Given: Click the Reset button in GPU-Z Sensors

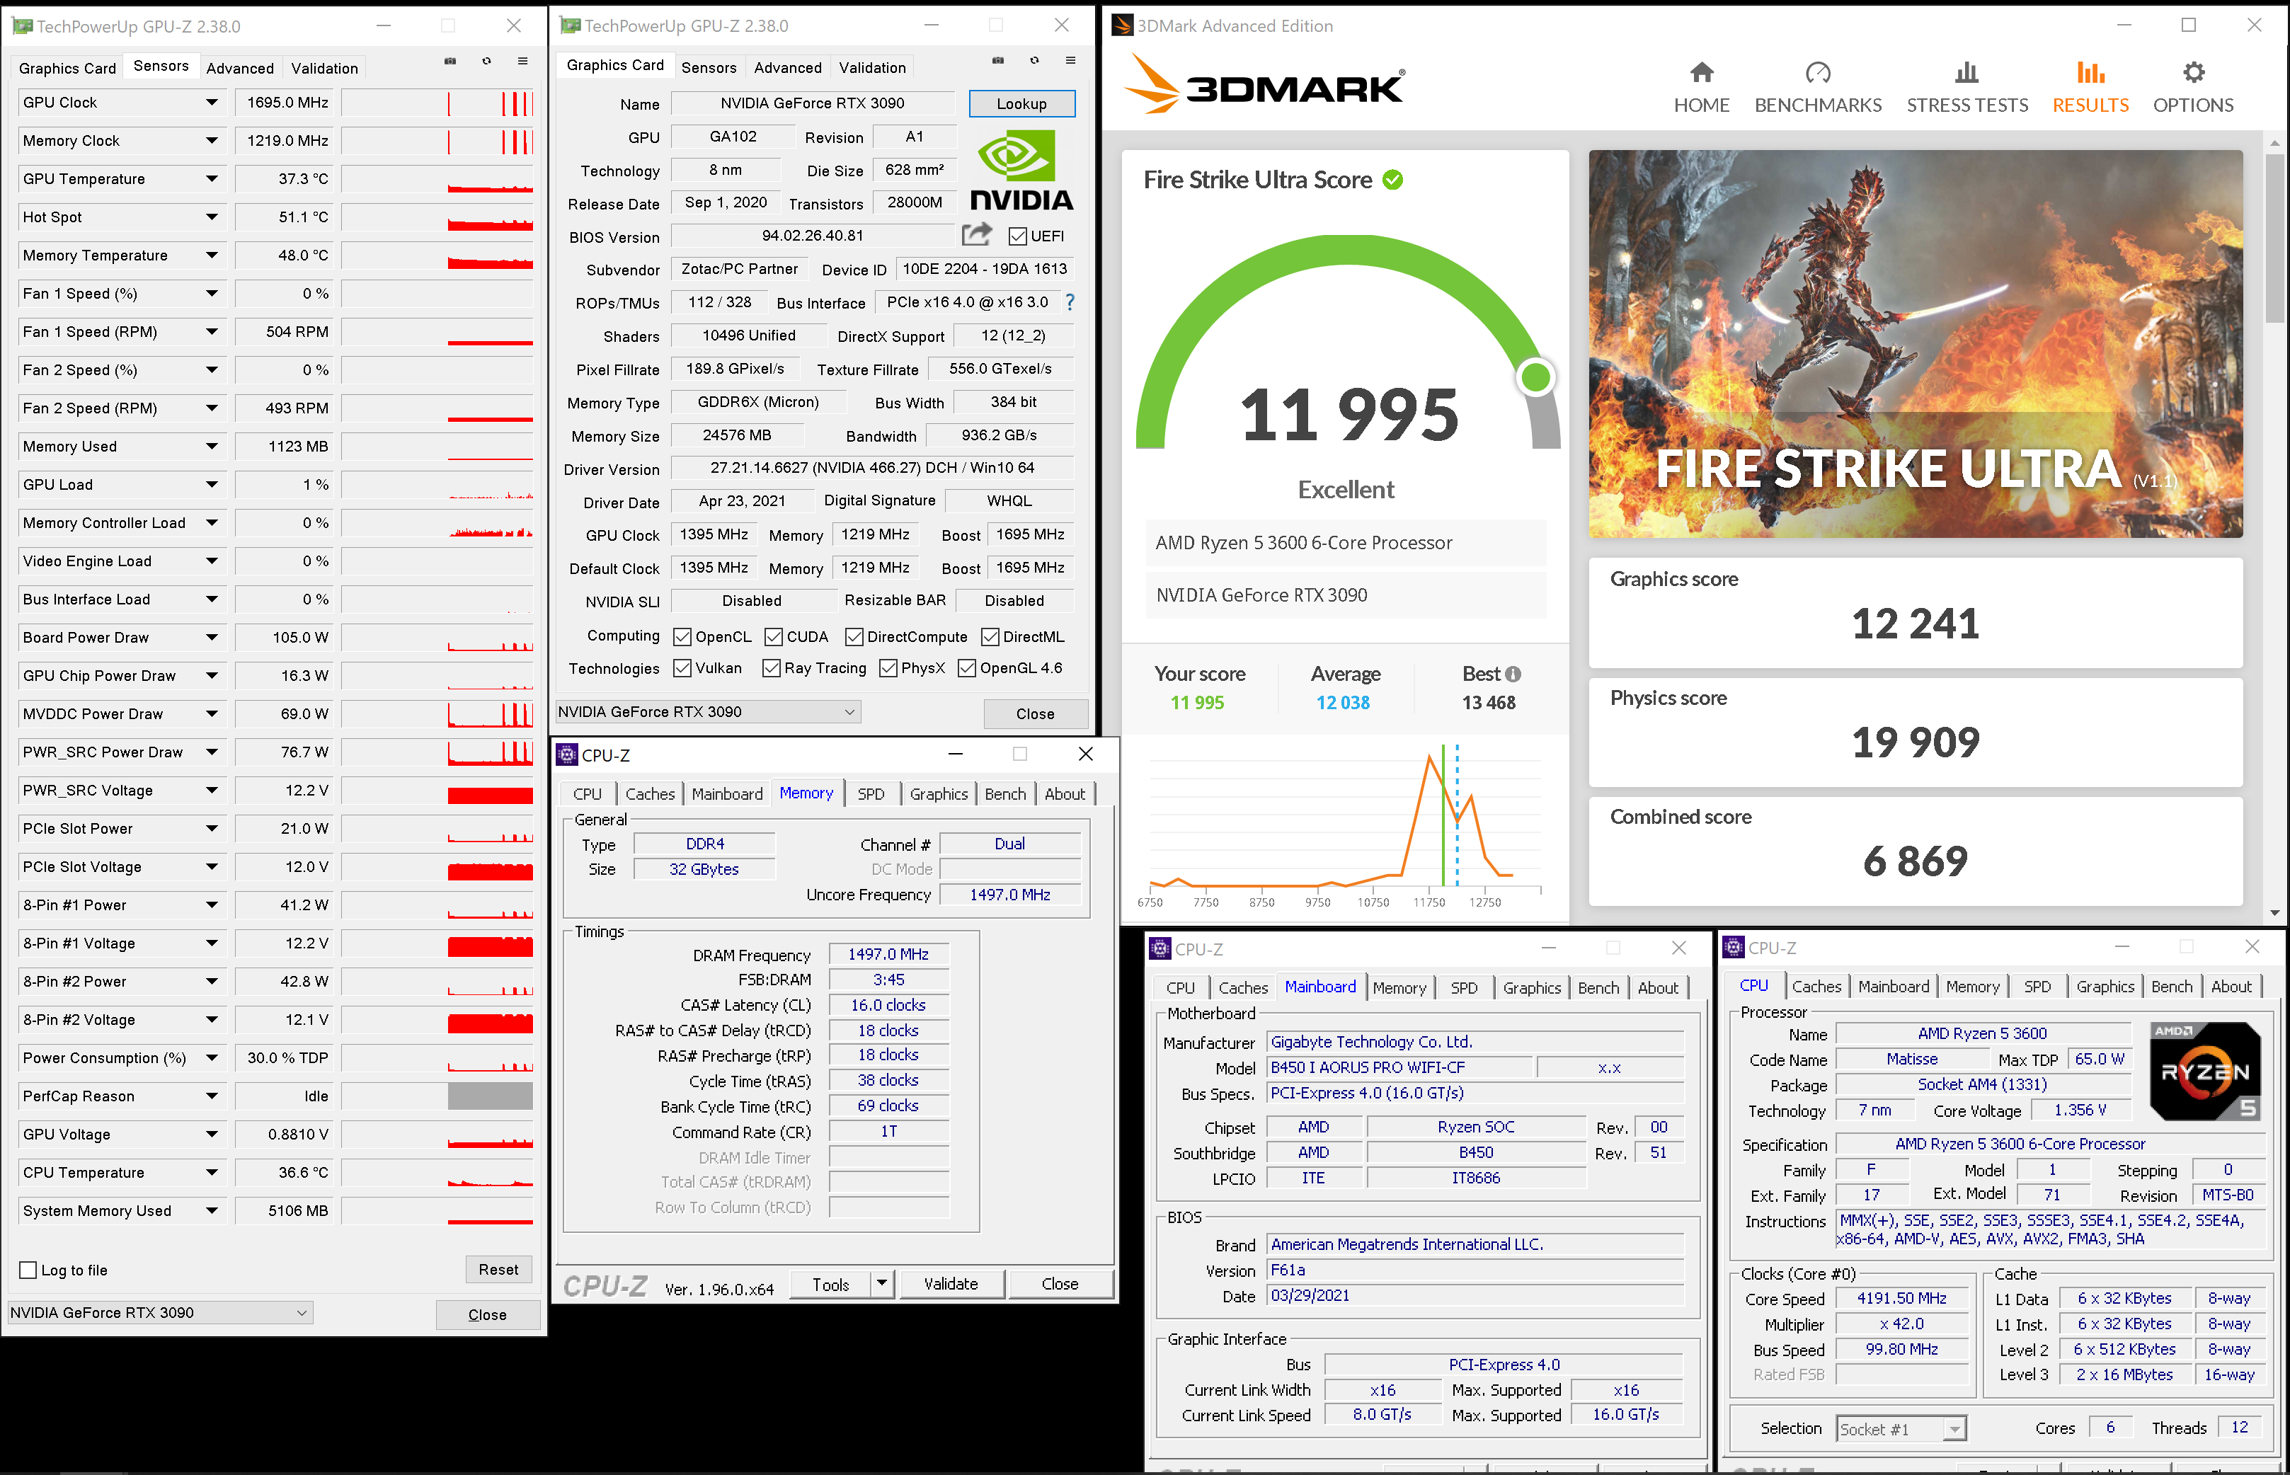Looking at the screenshot, I should (x=498, y=1269).
